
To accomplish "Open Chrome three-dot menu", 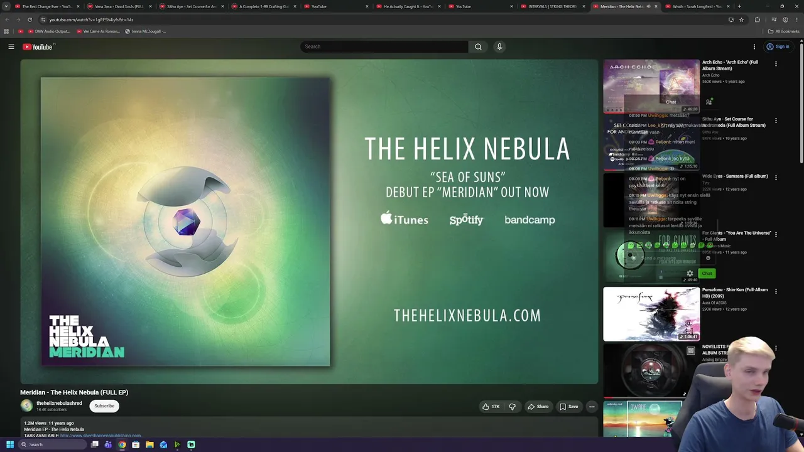I will pos(796,19).
